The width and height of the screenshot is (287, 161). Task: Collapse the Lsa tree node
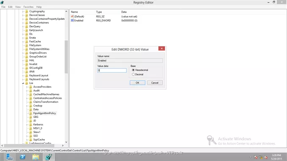(x=23, y=83)
